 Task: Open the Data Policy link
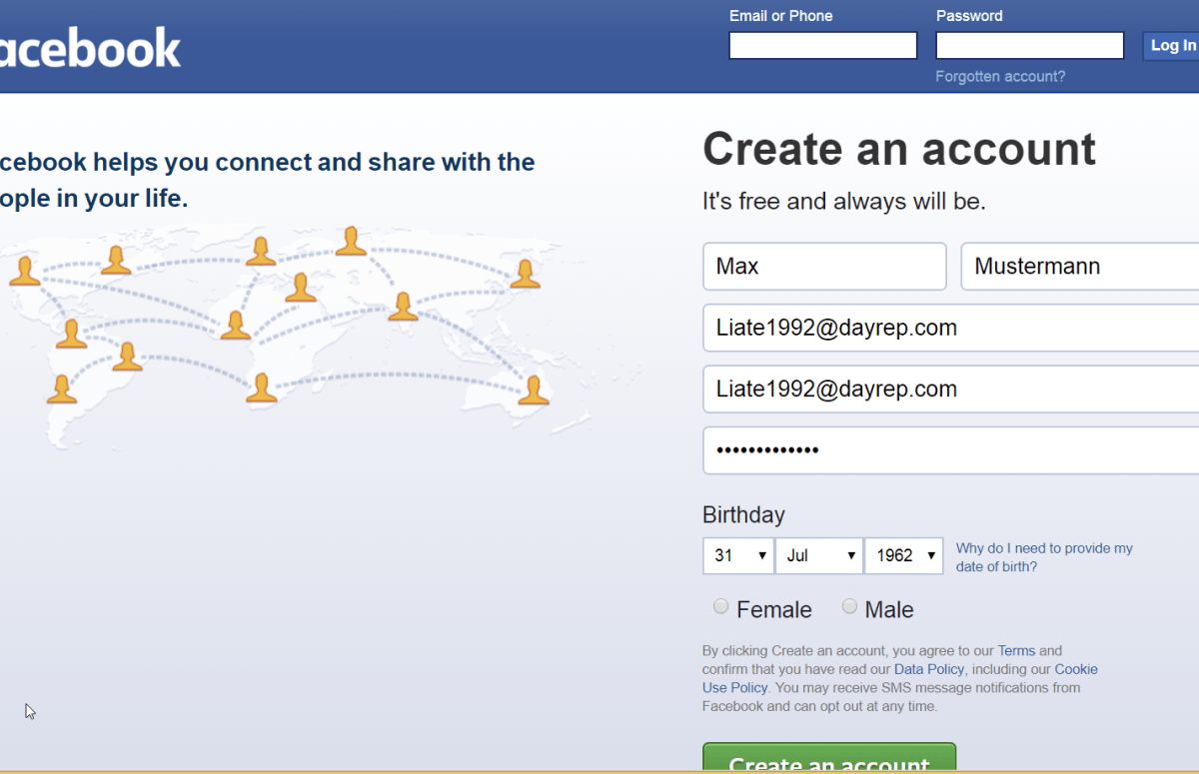(x=929, y=669)
